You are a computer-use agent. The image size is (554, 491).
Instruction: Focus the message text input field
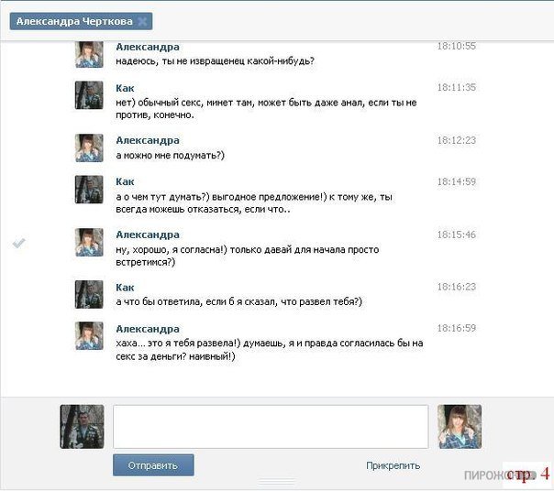(x=271, y=427)
